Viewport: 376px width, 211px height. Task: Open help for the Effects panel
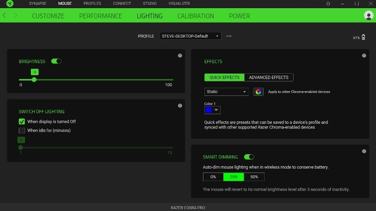(364, 55)
